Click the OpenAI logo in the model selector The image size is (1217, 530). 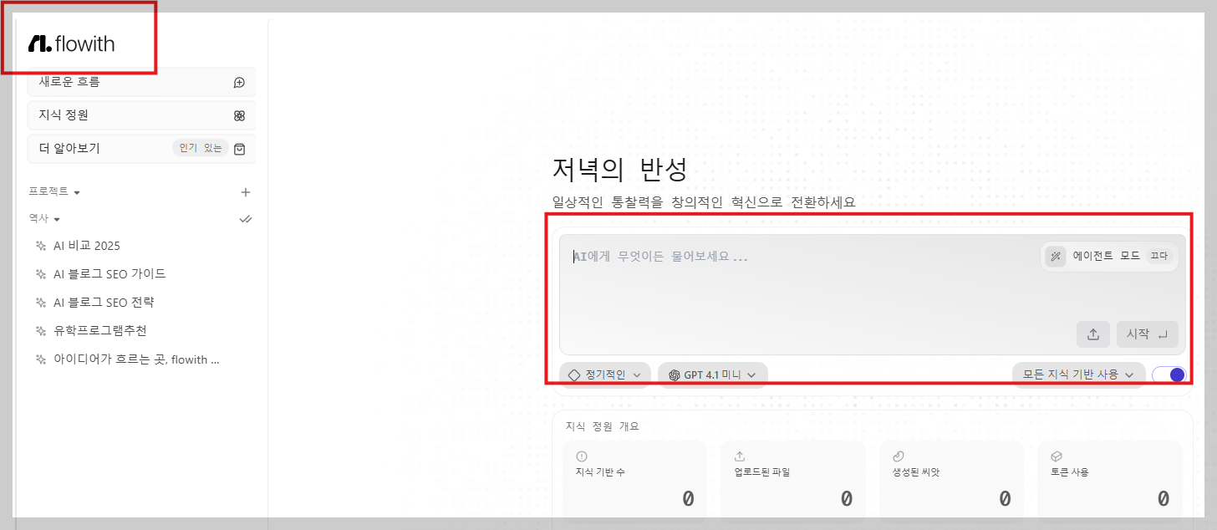[x=674, y=374]
